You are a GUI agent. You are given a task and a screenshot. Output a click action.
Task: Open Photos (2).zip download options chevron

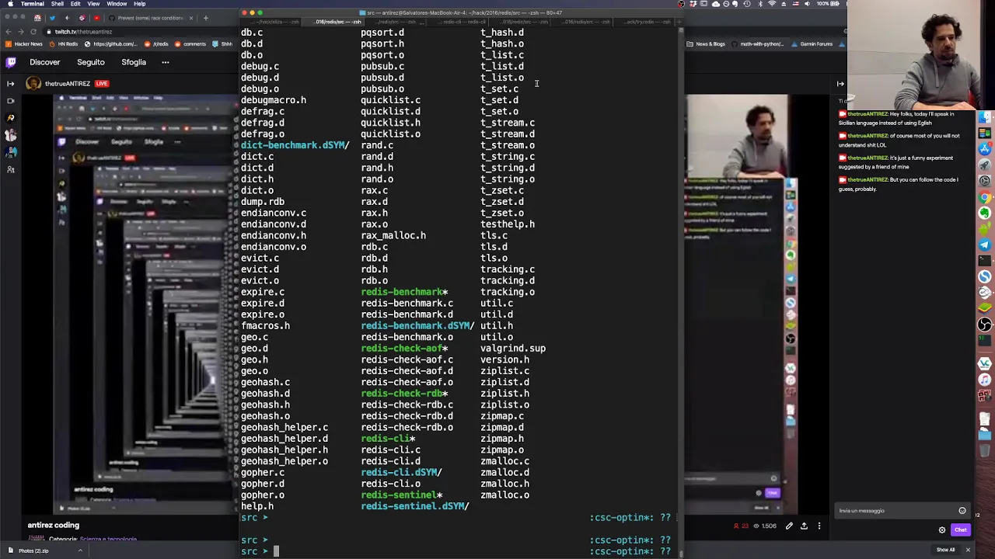coord(80,551)
